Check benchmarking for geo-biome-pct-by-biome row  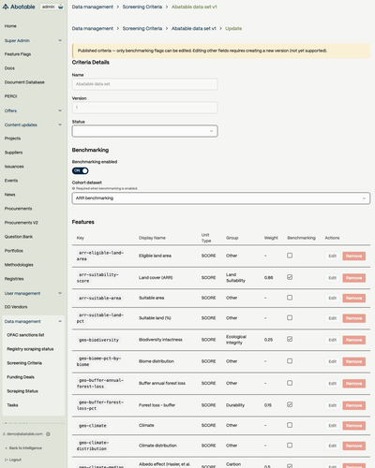[x=290, y=361]
